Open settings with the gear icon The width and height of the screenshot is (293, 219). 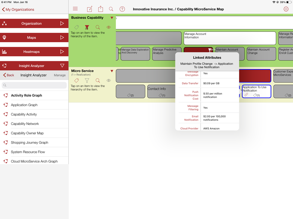(286, 9)
